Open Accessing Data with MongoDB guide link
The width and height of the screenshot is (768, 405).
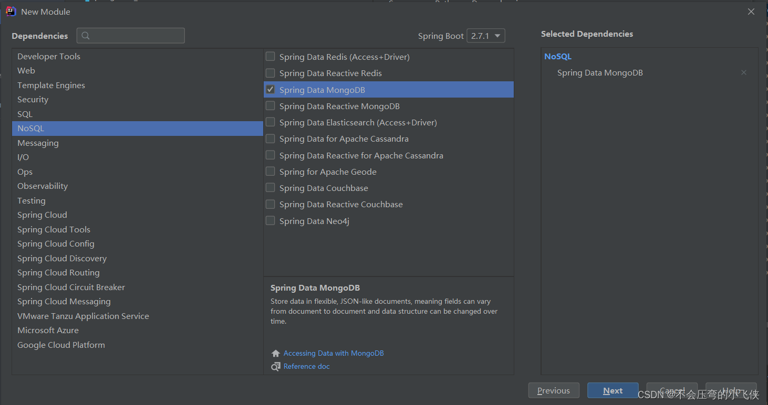pos(334,354)
